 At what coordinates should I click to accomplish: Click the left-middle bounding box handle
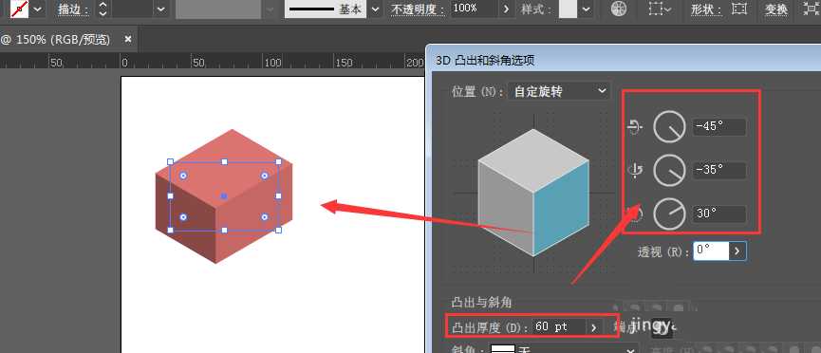coord(170,195)
